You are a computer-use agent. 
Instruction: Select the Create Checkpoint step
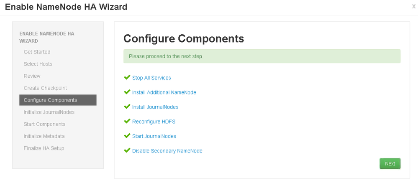click(45, 88)
